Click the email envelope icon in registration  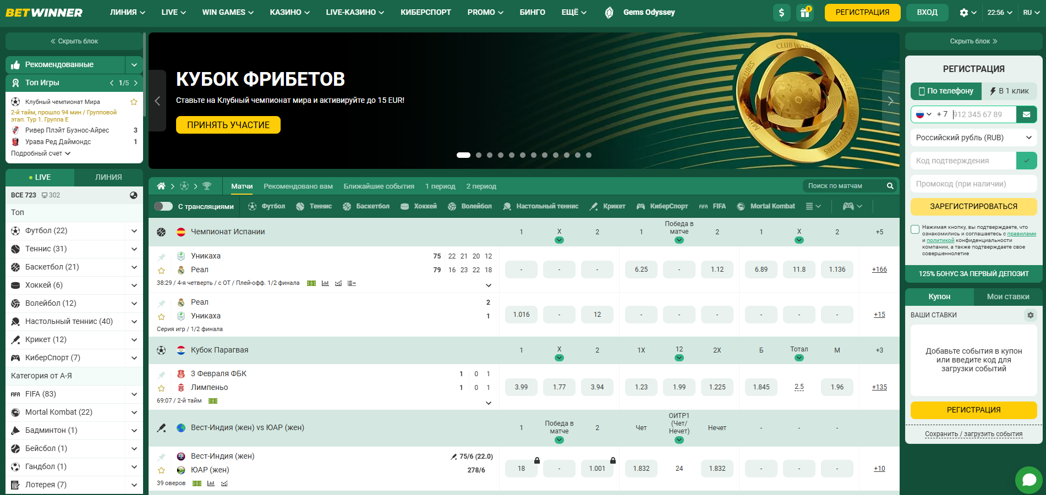click(x=1026, y=114)
